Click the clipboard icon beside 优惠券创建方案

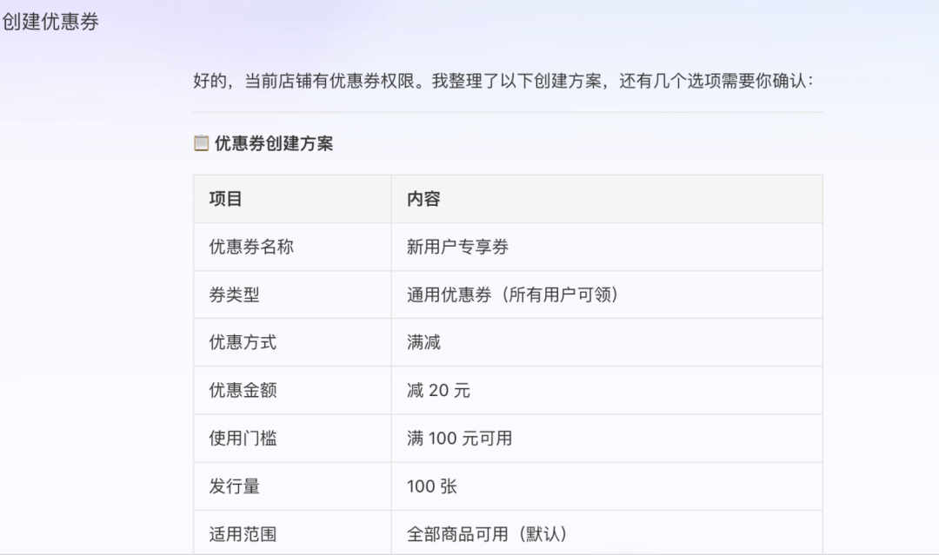[201, 143]
